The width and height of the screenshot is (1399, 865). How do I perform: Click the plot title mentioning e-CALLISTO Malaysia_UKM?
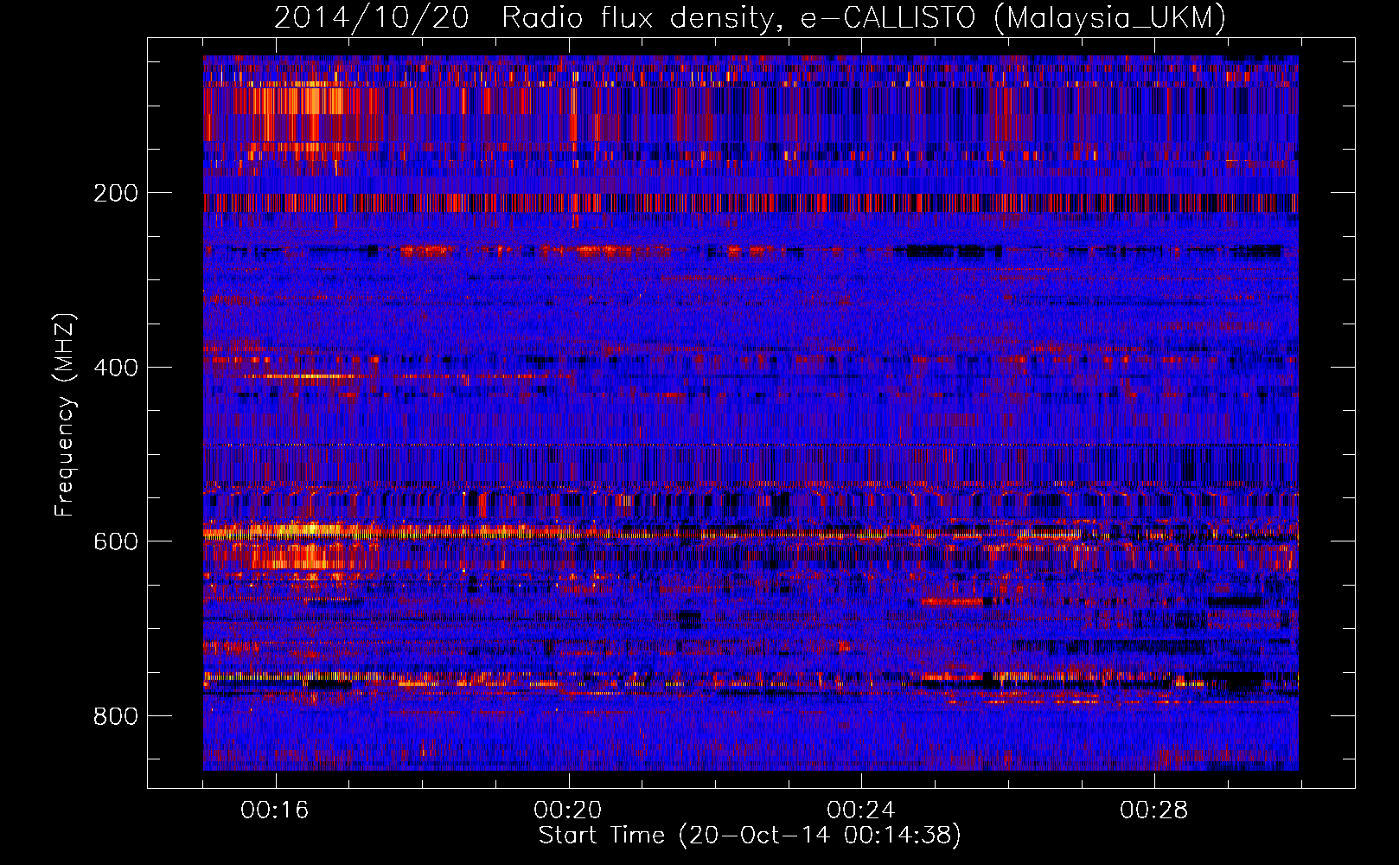point(750,17)
